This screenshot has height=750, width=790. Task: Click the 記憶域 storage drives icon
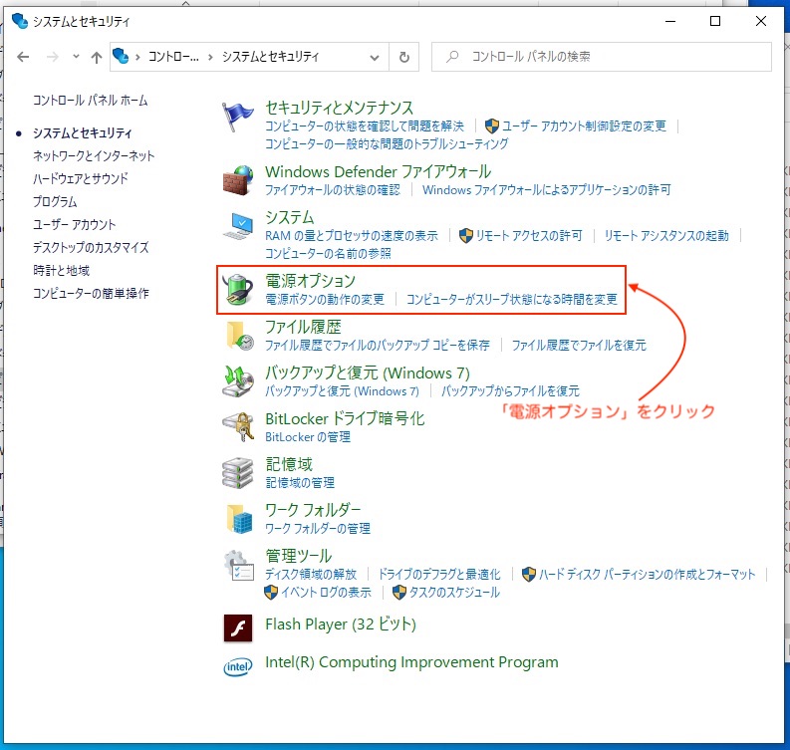tap(238, 472)
